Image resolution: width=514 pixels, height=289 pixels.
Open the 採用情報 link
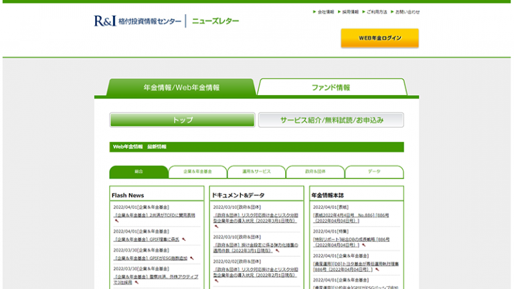coord(351,12)
